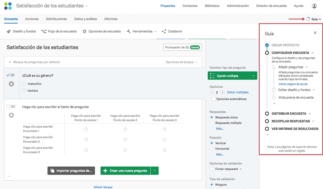Viewport: 323px width, 189px height.
Task: Click the Herramientas wrench icon
Action: (x=128, y=31)
